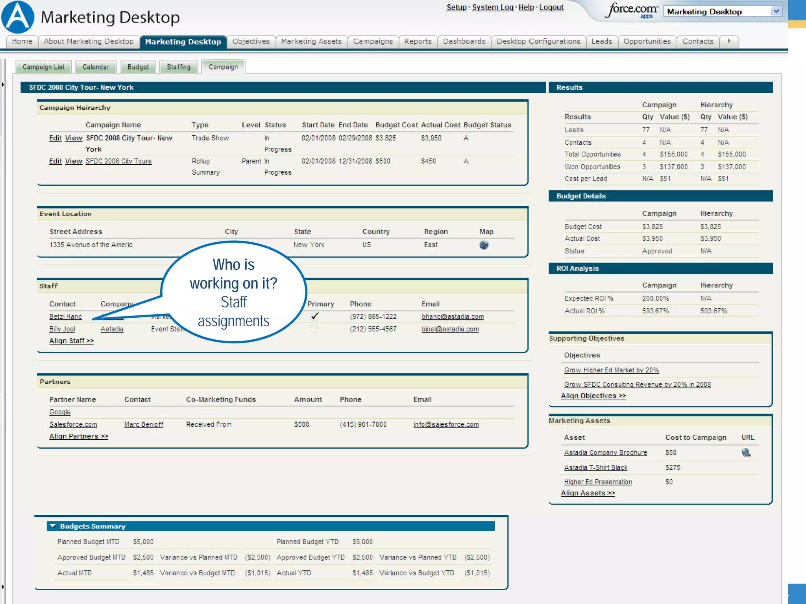The height and width of the screenshot is (604, 806).
Task: Click Edit for SFDC 2008 City Tours
Action: tap(55, 161)
